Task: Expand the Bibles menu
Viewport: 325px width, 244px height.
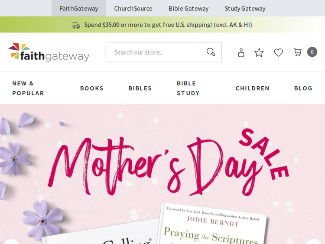Action: 140,88
